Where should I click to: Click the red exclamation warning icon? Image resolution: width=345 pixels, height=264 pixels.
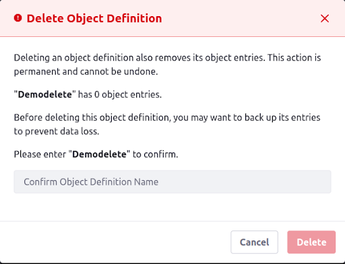pos(18,18)
